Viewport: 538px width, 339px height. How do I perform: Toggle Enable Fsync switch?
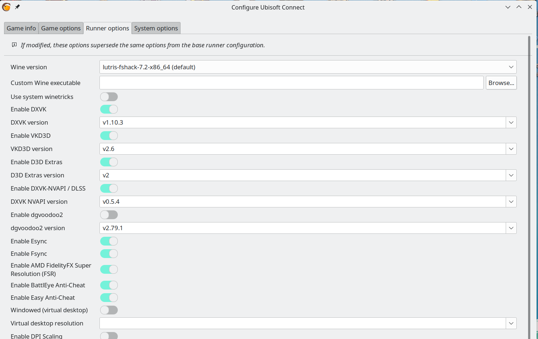tap(109, 254)
